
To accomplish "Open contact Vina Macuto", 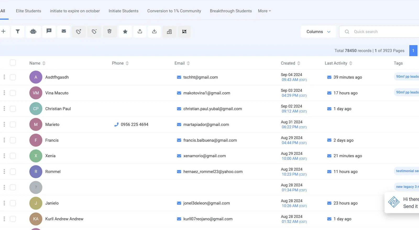I will click(57, 93).
